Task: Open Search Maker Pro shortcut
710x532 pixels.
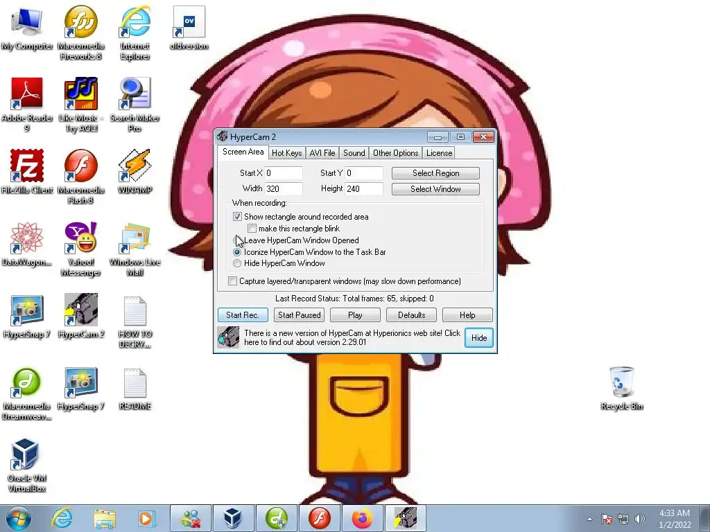Action: tap(135, 105)
